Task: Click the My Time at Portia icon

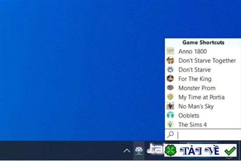Action: [170, 97]
